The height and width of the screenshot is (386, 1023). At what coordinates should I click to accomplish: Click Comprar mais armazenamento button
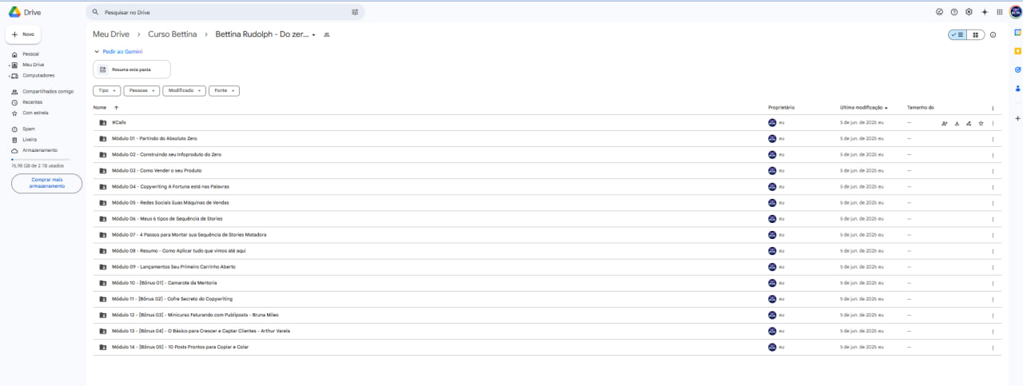click(x=46, y=183)
